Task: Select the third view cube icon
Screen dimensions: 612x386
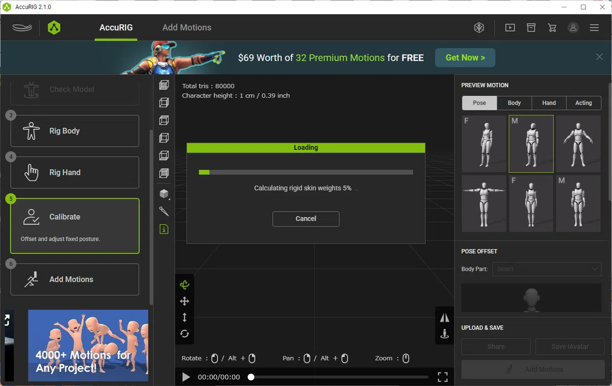Action: [164, 120]
